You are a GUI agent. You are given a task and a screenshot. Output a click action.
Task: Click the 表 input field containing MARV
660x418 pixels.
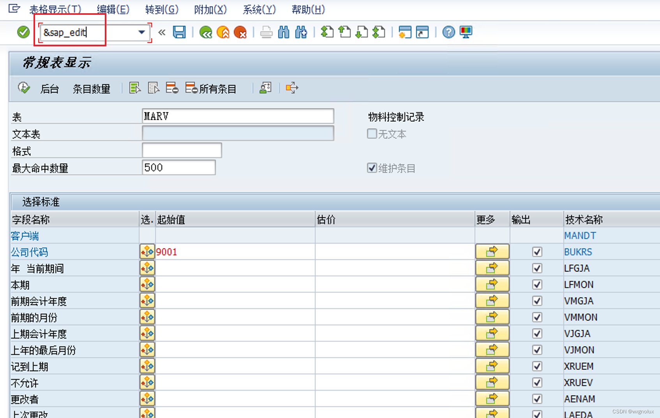(x=238, y=116)
